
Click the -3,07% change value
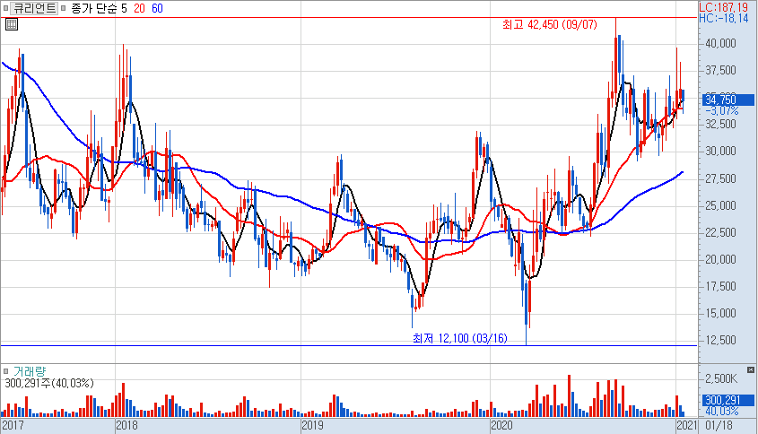click(722, 111)
